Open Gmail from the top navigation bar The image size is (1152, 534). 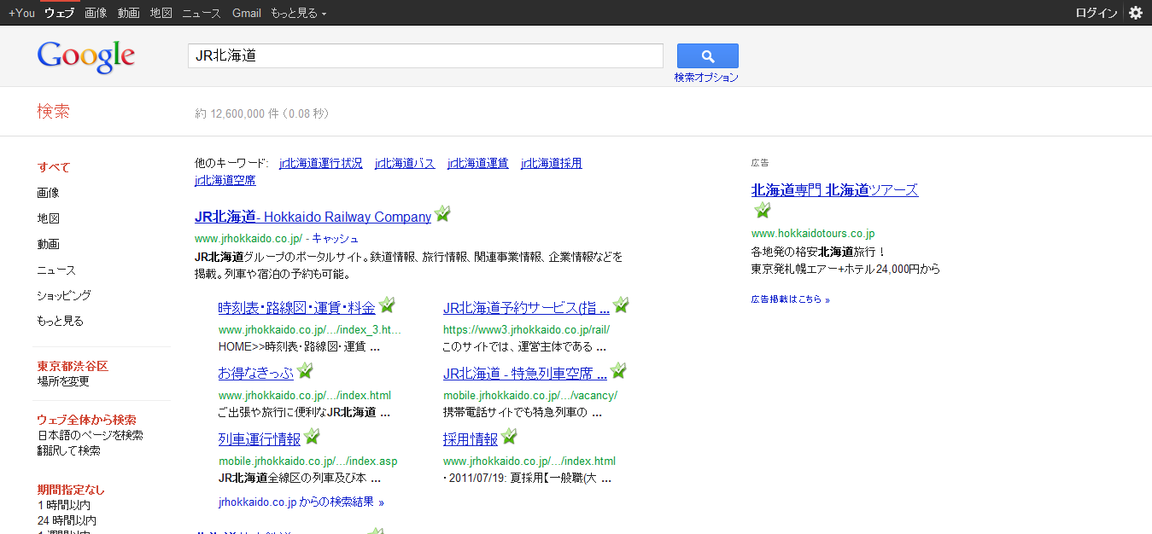(x=247, y=13)
